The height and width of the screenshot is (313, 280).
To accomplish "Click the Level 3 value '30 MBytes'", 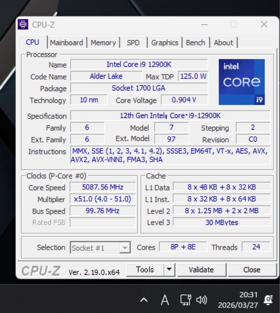I will pos(222,222).
